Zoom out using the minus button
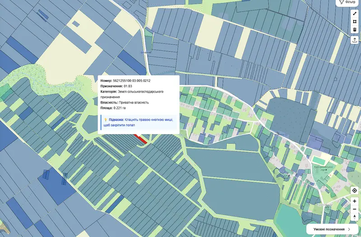 [355, 209]
